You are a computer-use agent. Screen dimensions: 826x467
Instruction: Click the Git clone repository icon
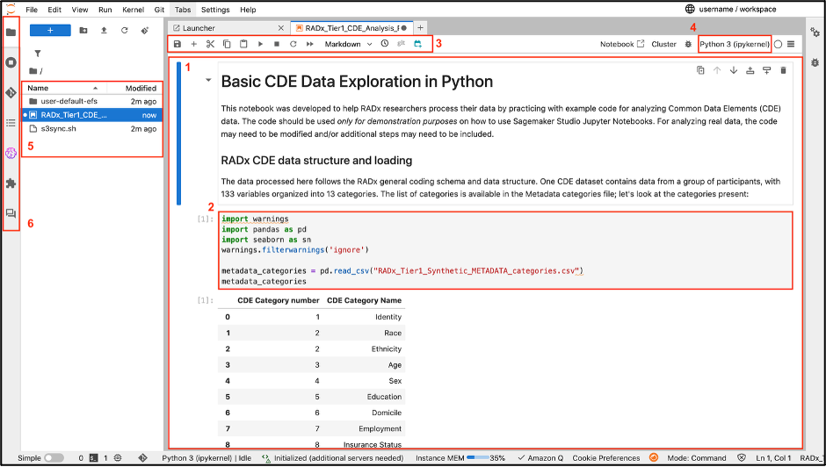pyautogui.click(x=145, y=31)
